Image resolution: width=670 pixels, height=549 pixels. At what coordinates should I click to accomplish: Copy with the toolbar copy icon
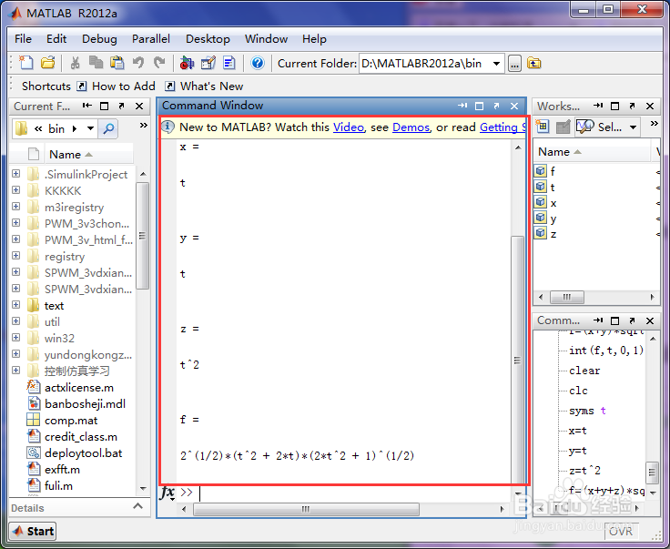[x=96, y=63]
